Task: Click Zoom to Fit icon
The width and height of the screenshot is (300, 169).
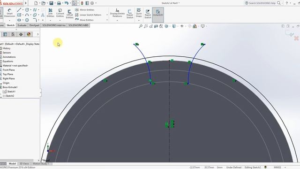Action: pyautogui.click(x=141, y=26)
